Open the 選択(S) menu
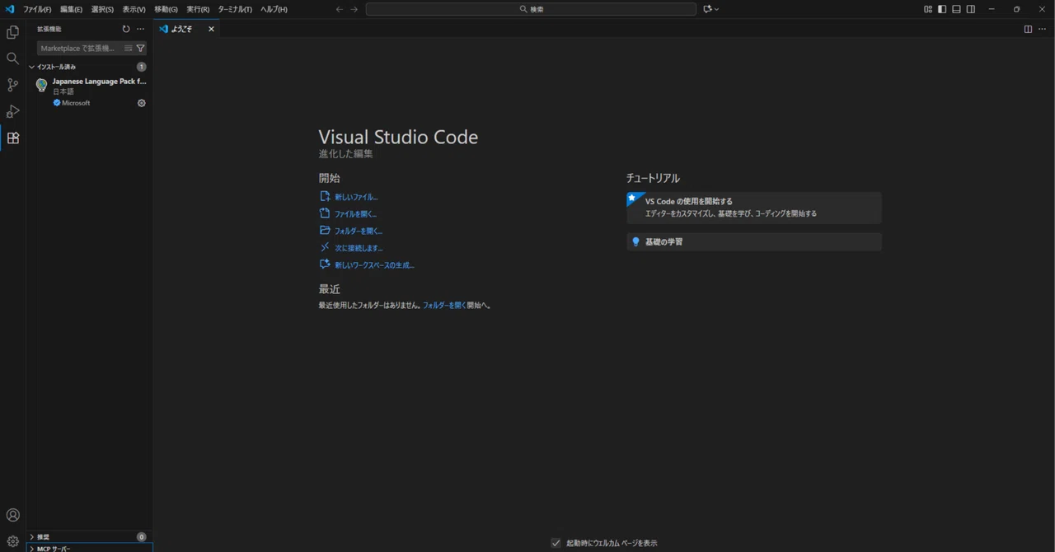The image size is (1055, 552). click(x=102, y=9)
